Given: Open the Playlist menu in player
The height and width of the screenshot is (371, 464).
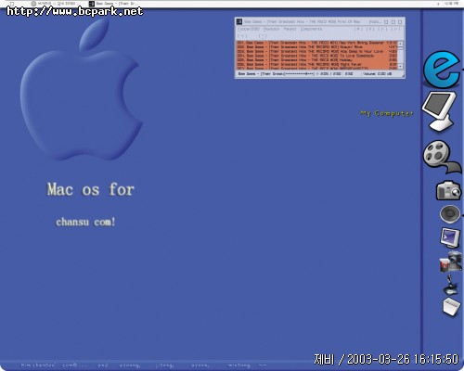Looking at the screenshot, I should point(290,29).
